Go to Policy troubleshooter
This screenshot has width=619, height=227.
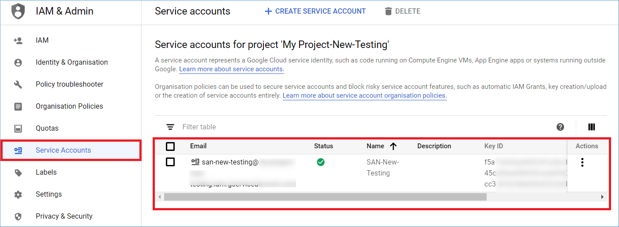pyautogui.click(x=71, y=84)
